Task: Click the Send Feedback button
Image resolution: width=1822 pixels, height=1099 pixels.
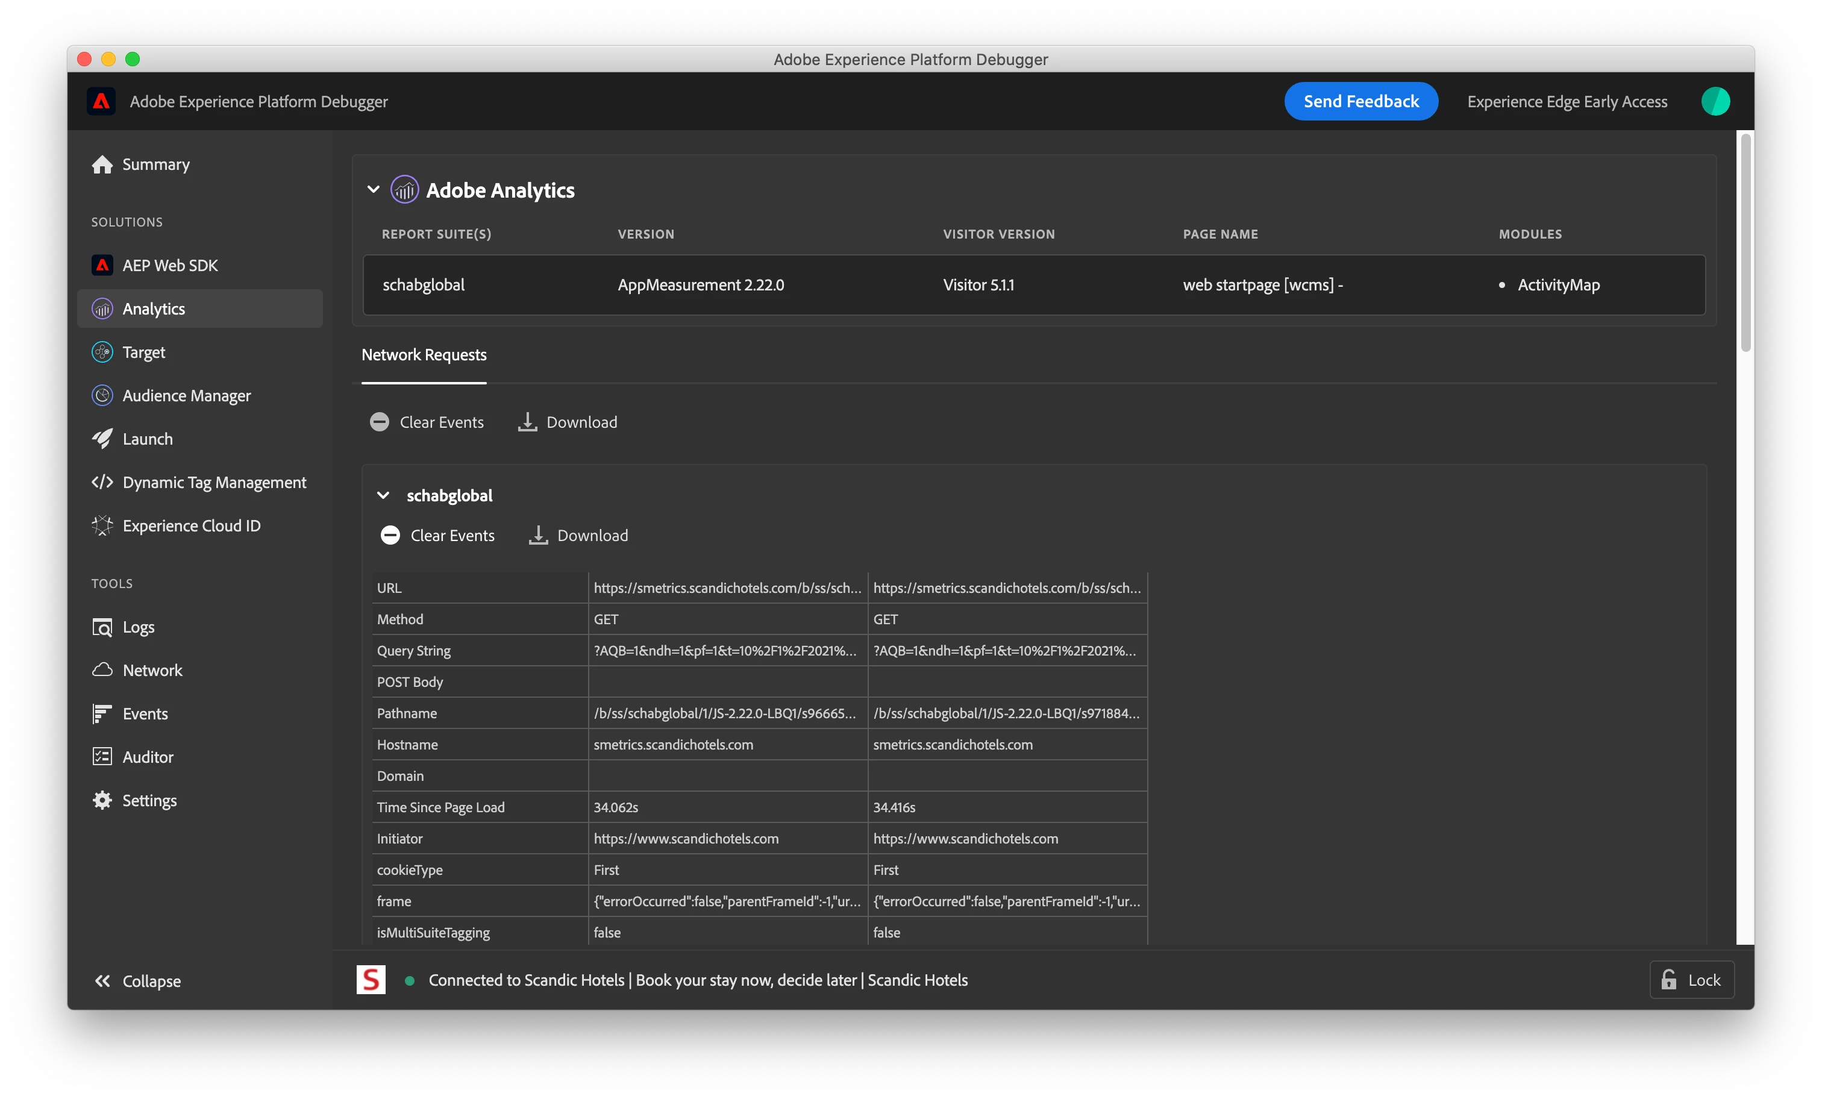Action: [x=1360, y=101]
